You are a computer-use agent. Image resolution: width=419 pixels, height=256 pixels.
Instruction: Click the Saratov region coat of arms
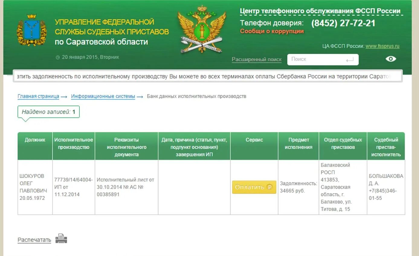[x=32, y=30]
